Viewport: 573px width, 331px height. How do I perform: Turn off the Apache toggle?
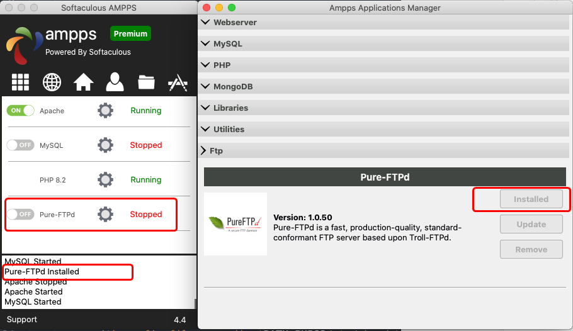(20, 110)
